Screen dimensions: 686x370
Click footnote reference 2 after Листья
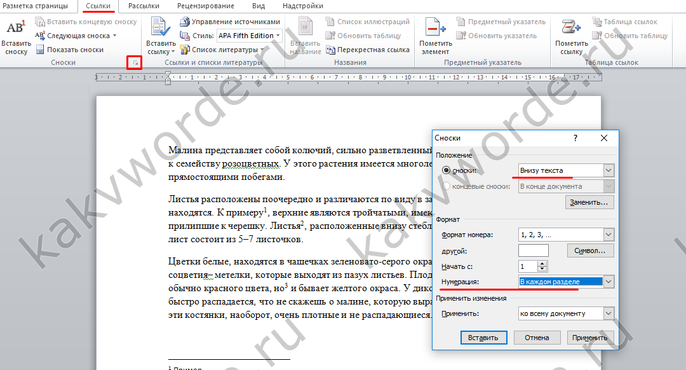click(x=302, y=223)
